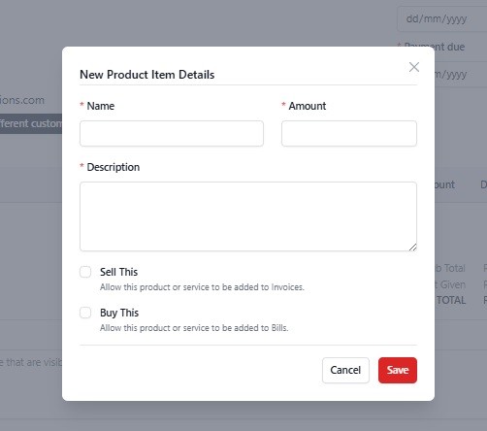Click the New Product Item Details title

pyautogui.click(x=147, y=75)
